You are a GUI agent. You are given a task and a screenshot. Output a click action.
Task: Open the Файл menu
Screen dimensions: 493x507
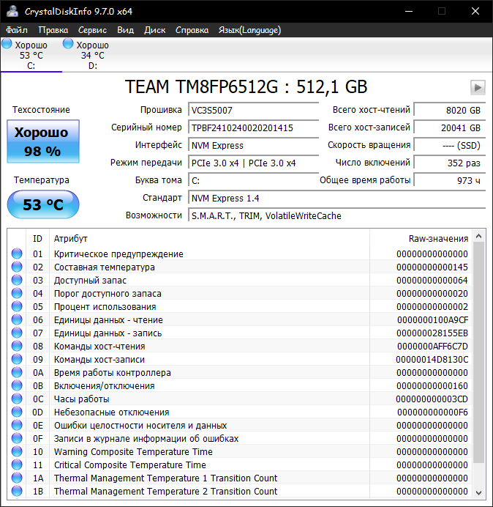17,30
